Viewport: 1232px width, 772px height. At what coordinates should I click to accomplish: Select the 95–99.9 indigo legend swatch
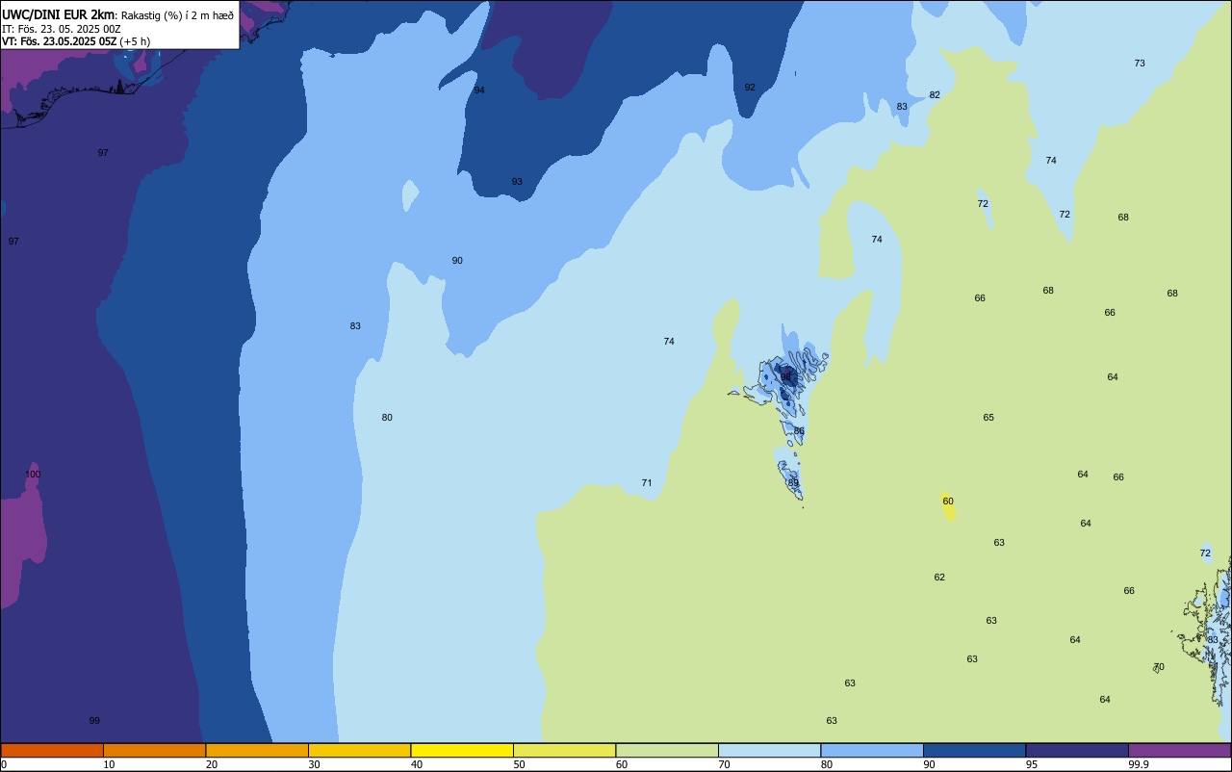[x=1077, y=750]
